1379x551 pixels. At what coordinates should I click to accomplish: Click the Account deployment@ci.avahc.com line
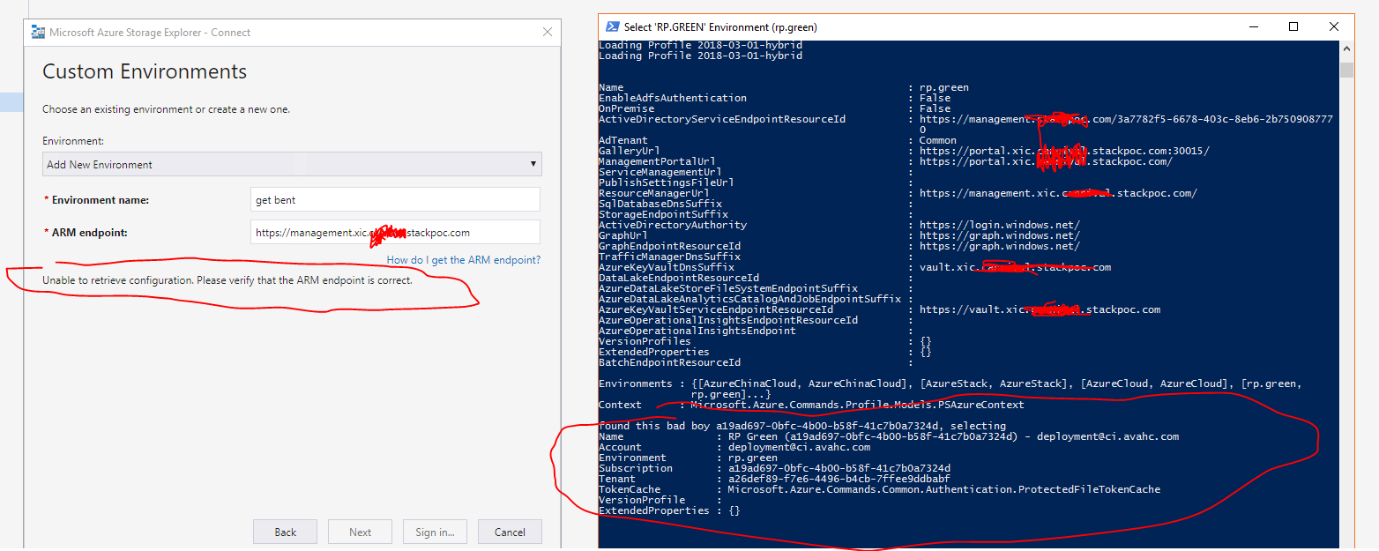[x=734, y=447]
